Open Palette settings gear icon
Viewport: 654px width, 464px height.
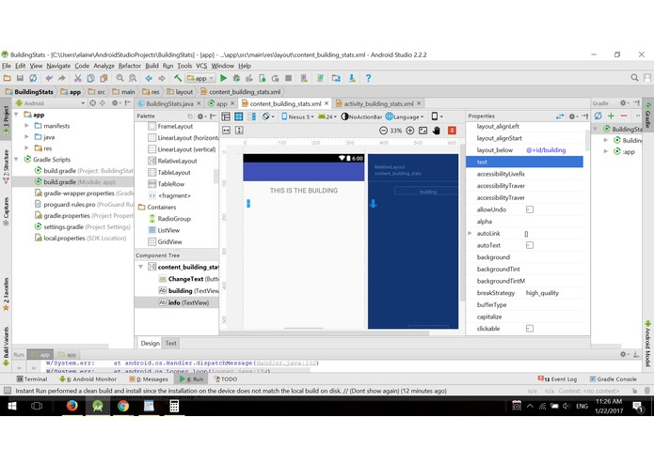[x=201, y=116]
